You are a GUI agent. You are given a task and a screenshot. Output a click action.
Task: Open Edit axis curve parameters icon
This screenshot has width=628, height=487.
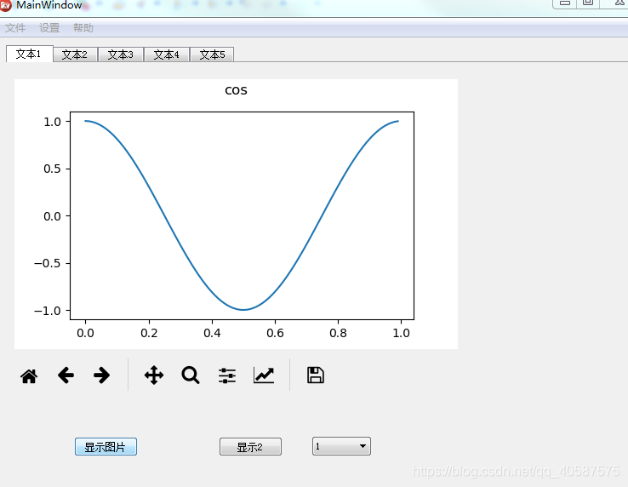(264, 375)
